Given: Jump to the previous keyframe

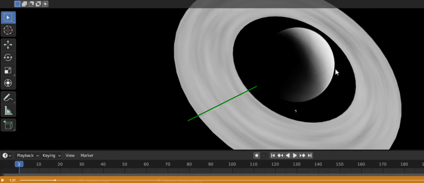Looking at the screenshot, I should pos(280,156).
